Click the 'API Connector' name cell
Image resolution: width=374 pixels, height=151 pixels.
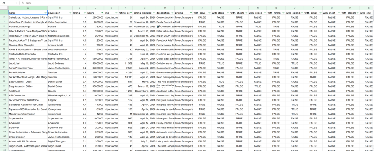28,96
